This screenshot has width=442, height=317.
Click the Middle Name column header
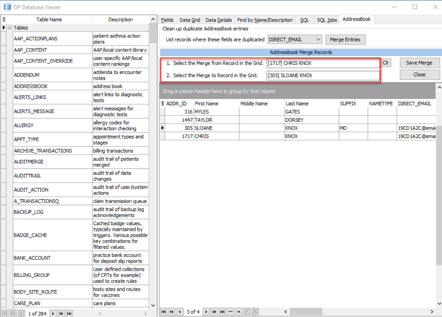coord(261,103)
